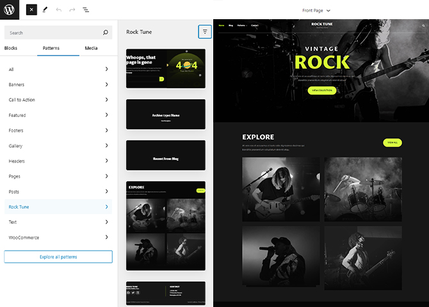Select the Recent From Blog pattern
This screenshot has height=307, width=429.
[x=166, y=155]
